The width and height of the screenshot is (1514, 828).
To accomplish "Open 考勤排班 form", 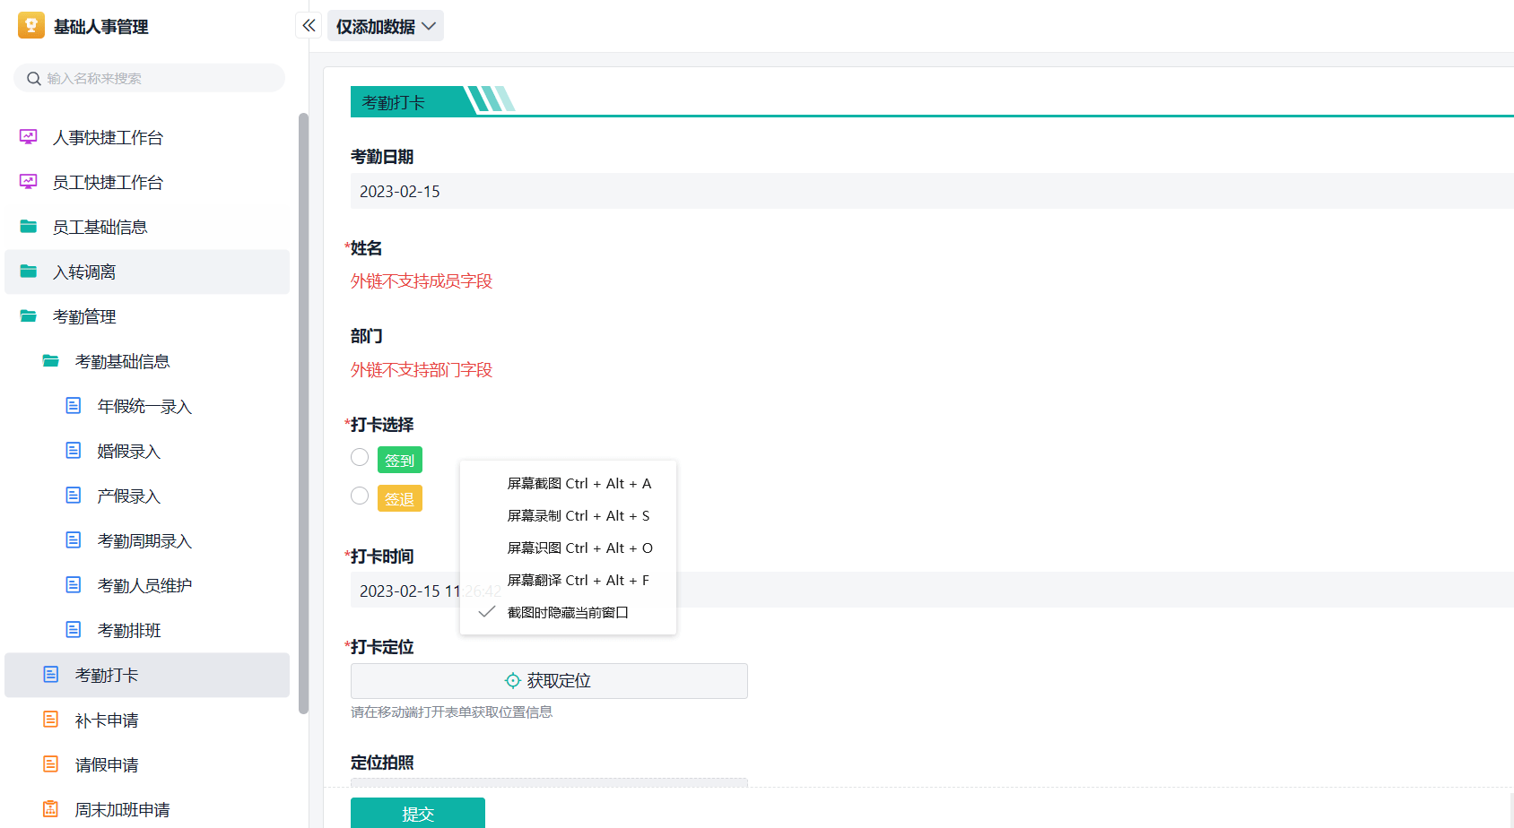I will (147, 630).
